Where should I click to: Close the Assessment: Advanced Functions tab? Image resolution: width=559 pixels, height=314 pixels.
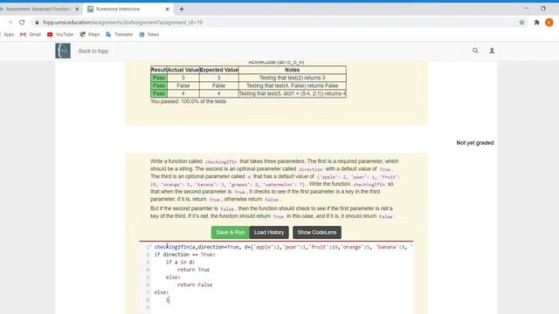pyautogui.click(x=77, y=9)
